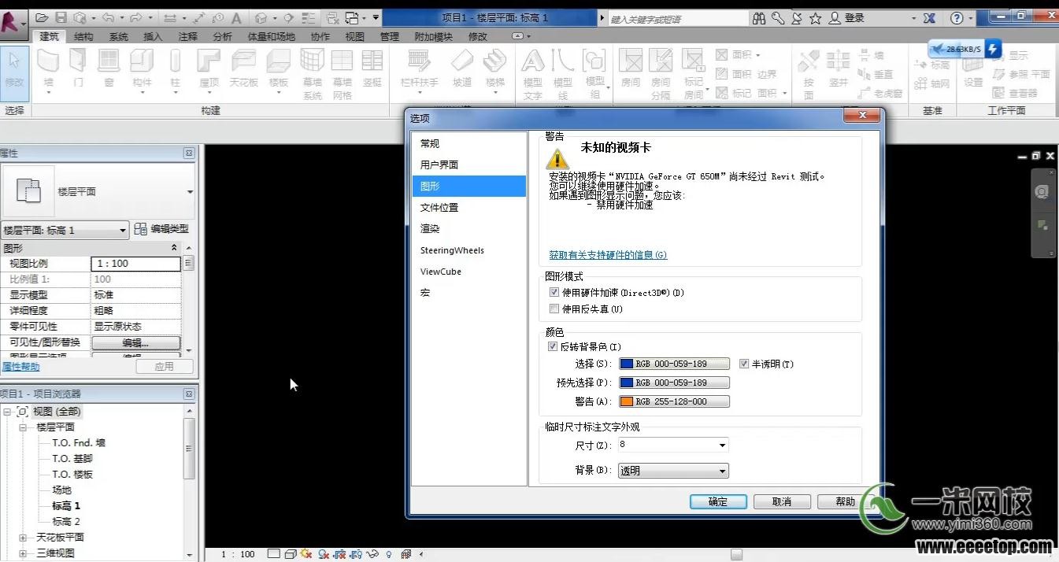Select the 楼板 (Floor) tool
The width and height of the screenshot is (1059, 562).
(279, 71)
